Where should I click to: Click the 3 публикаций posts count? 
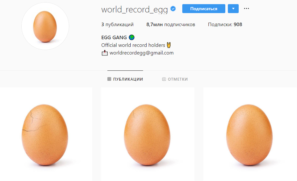pyautogui.click(x=118, y=25)
